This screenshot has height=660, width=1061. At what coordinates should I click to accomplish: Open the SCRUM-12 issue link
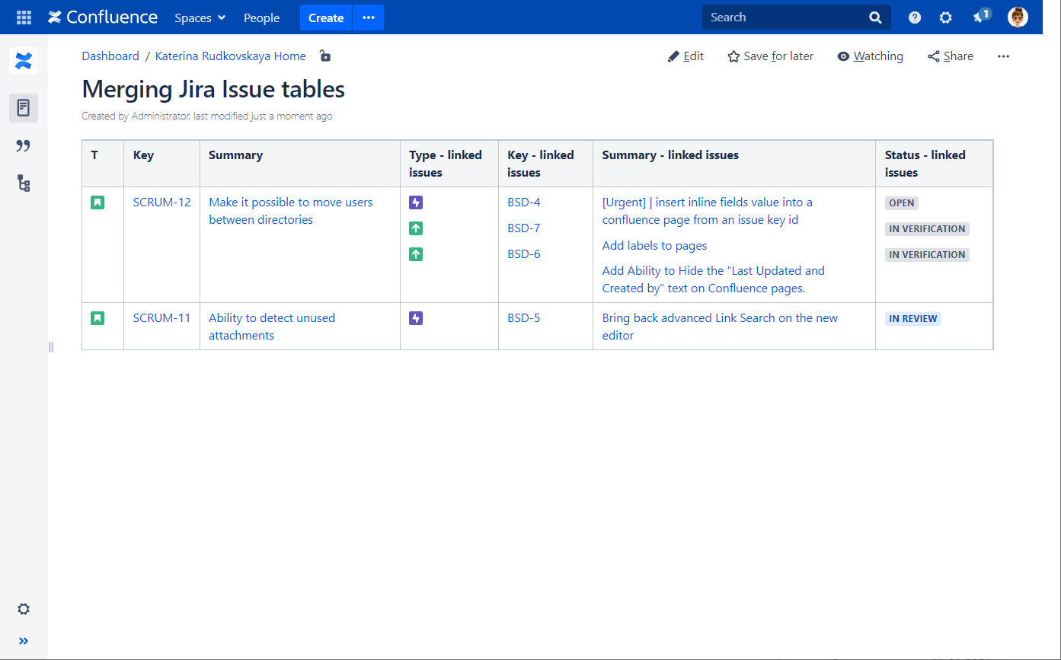click(x=161, y=202)
